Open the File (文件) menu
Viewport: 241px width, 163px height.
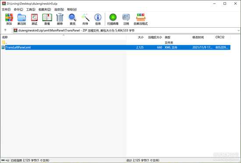pyautogui.click(x=6, y=9)
